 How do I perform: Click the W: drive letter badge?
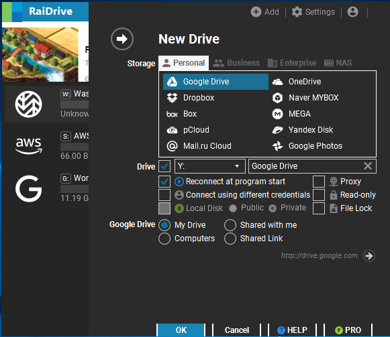(x=66, y=94)
